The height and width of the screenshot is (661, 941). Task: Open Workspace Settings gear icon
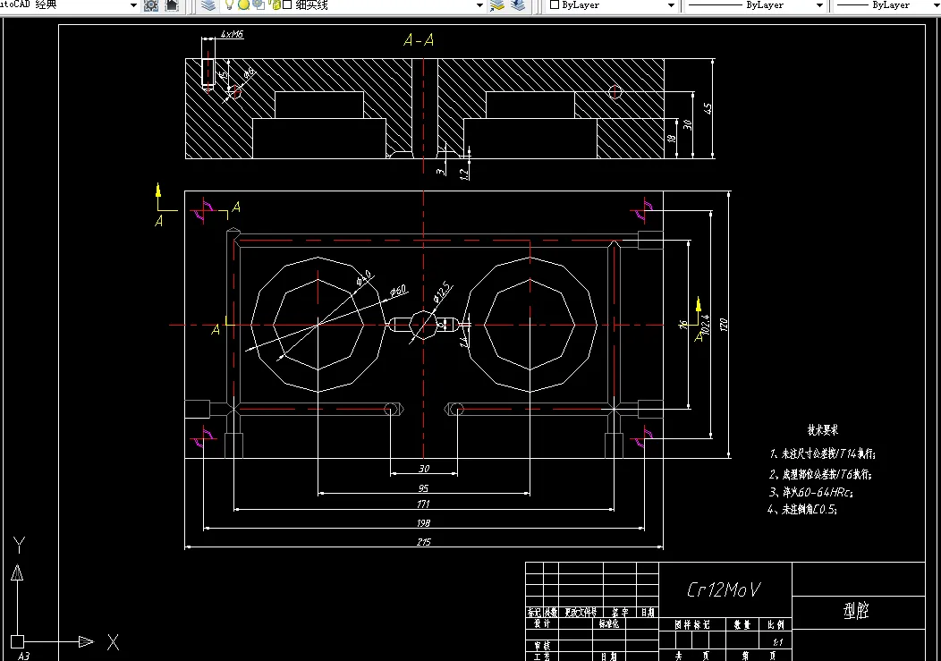[151, 5]
